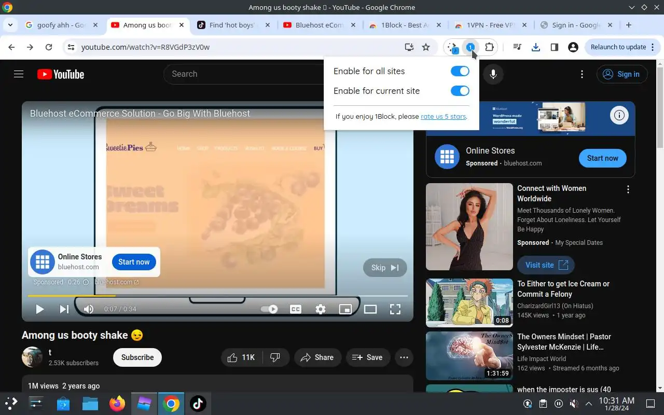The image size is (664, 415).
Task: Open Owners Mindset video thumbnail
Action: (x=469, y=356)
